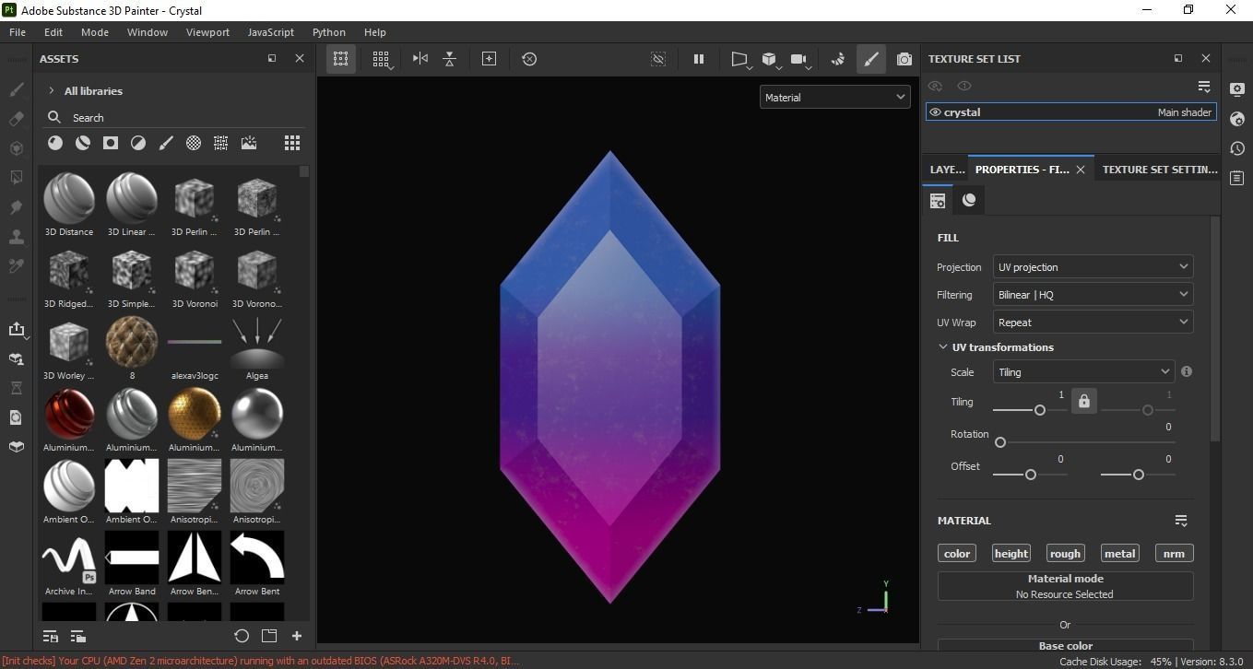1253x669 pixels.
Task: Filter assets by brushes icon
Action: (x=166, y=143)
